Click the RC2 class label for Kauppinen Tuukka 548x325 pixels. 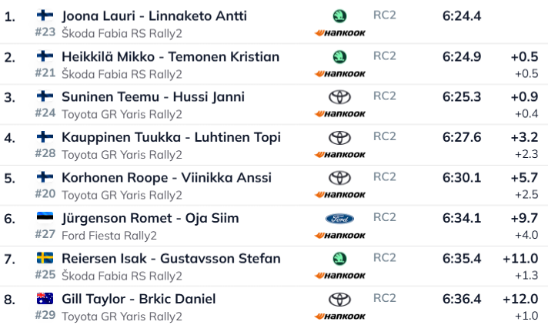[x=384, y=136]
